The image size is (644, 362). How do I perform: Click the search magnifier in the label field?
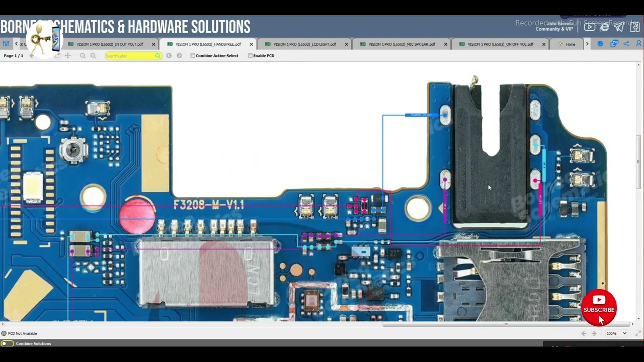click(x=158, y=56)
